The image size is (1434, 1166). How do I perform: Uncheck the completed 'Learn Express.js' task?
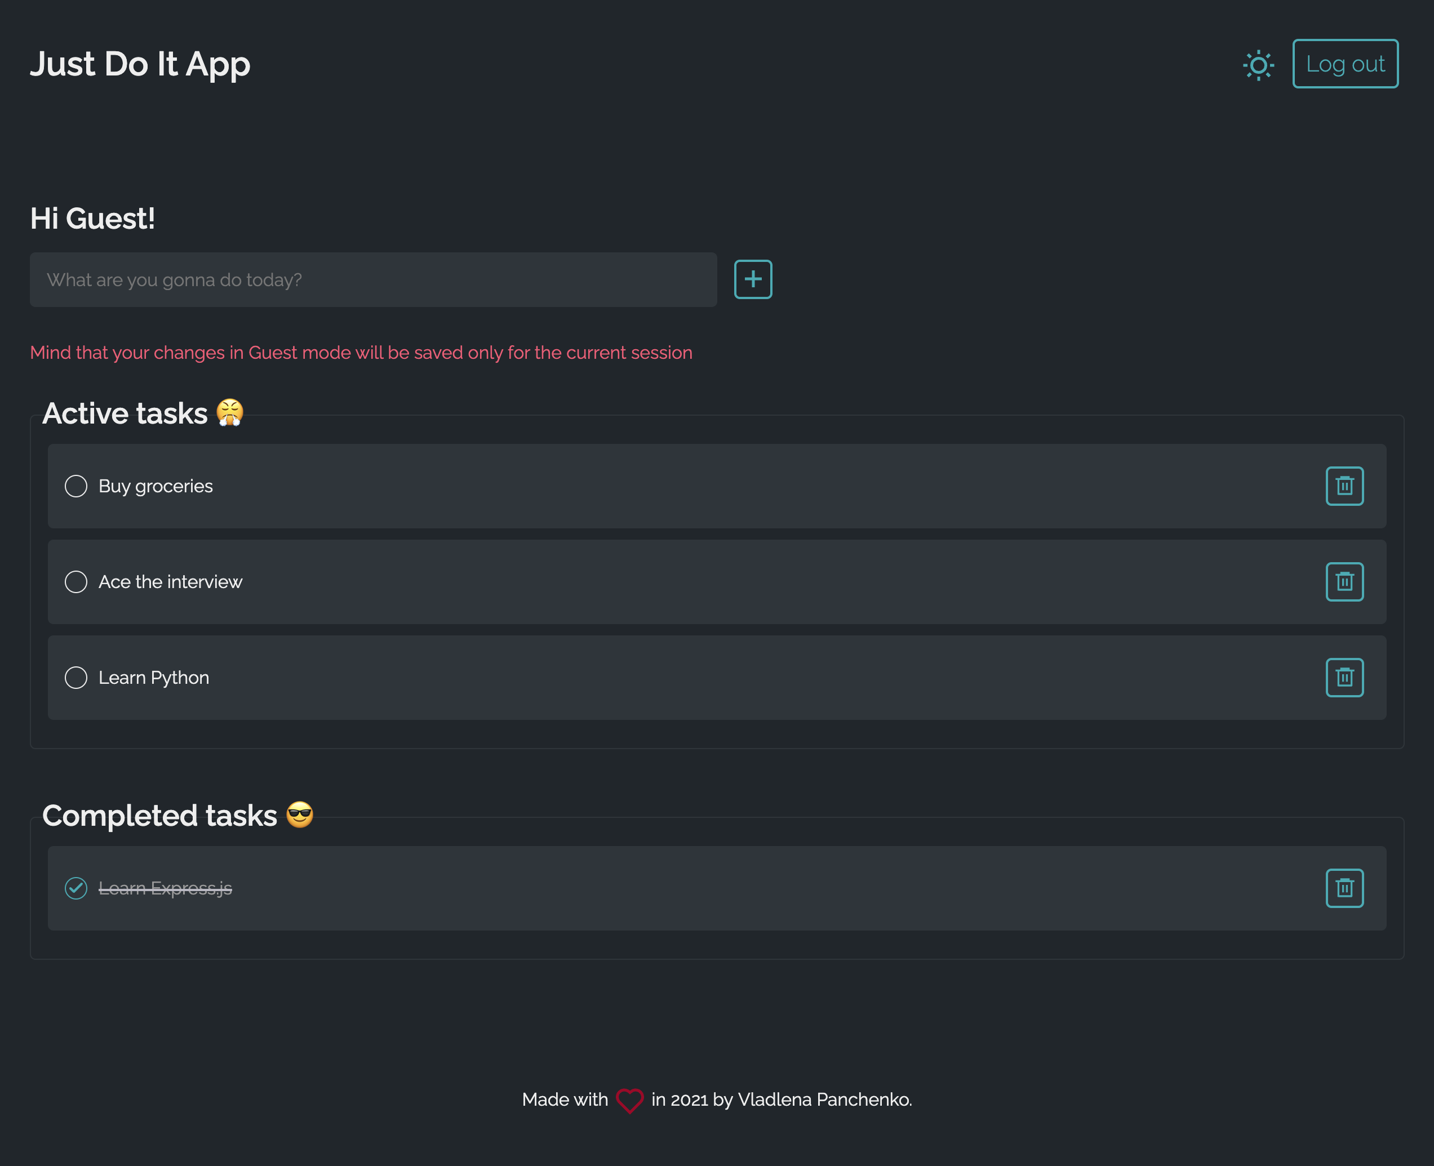point(76,888)
